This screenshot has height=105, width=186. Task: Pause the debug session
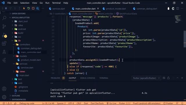(x=6, y=8)
